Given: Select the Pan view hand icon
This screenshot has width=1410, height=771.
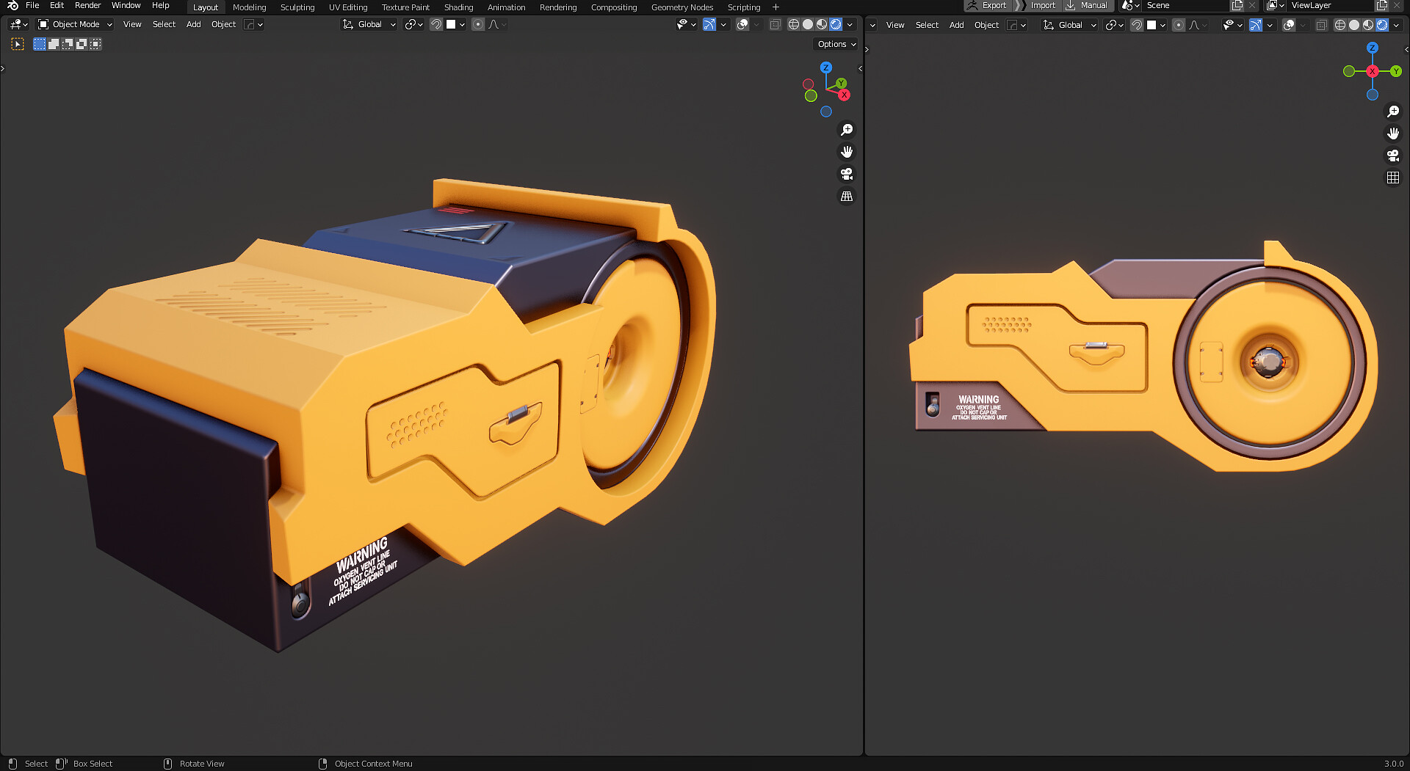Looking at the screenshot, I should pyautogui.click(x=846, y=152).
